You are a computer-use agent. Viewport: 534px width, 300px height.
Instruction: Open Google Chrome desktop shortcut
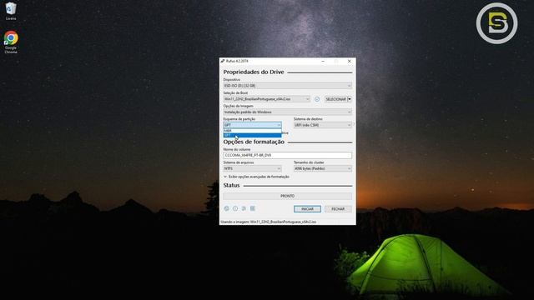(x=11, y=42)
